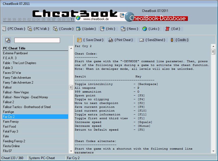Viewport: 218px width, 161px height.
Task: Select the highlighted Far Cry 2 row
Action: point(36,117)
